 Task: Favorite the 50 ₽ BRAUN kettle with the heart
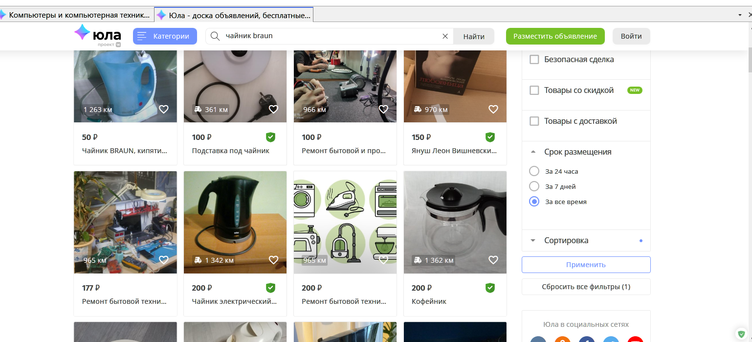(164, 109)
